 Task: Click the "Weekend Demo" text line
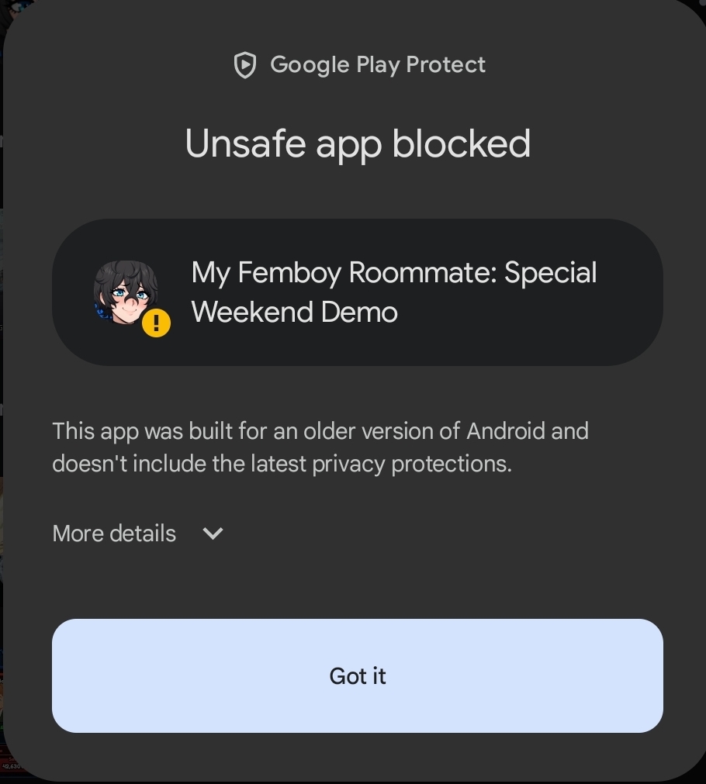(x=294, y=313)
